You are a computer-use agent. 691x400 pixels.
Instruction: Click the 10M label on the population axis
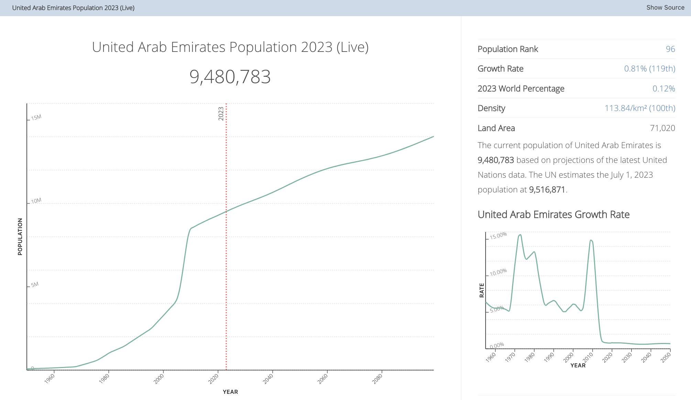36,201
